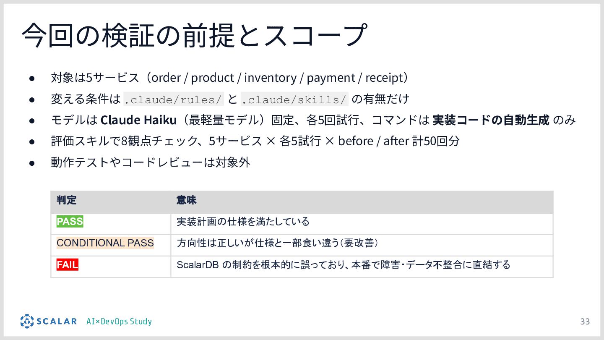The width and height of the screenshot is (604, 340).
Task: Click the 意味 column header
Action: tap(187, 200)
